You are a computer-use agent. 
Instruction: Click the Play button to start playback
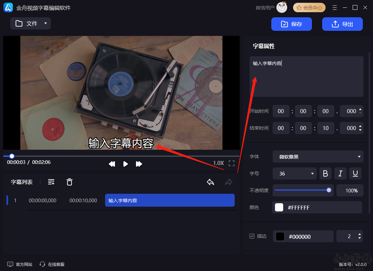point(125,164)
